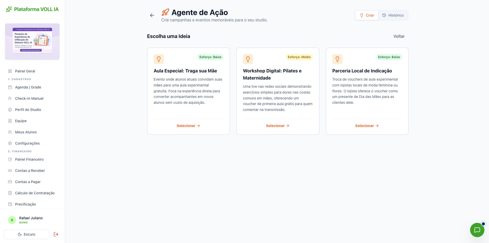489x243 pixels.
Task: Click the back arrow beside Agente de Ação
Action: [x=152, y=15]
